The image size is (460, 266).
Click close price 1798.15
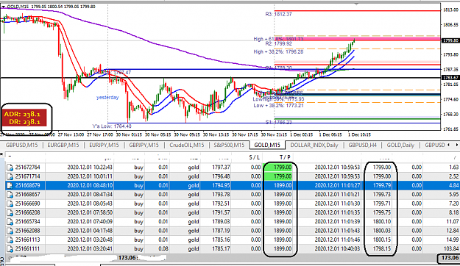[382, 249]
